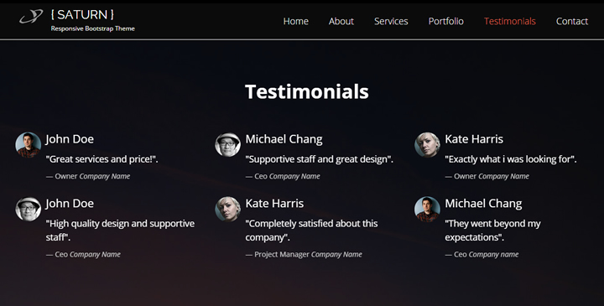Open the About section link
The height and width of the screenshot is (306, 604).
(341, 21)
